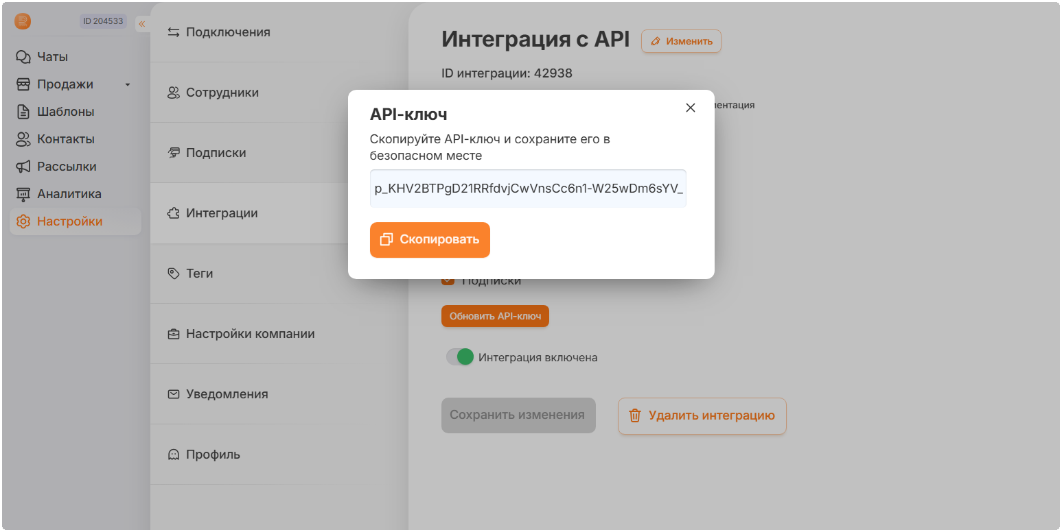
Task: Open the Теги tag icon
Action: [173, 273]
